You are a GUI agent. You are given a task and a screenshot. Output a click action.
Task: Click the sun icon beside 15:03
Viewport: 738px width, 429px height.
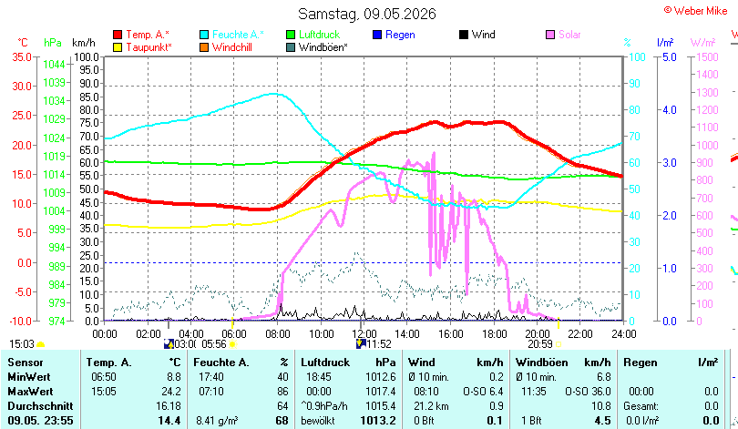click(x=41, y=345)
